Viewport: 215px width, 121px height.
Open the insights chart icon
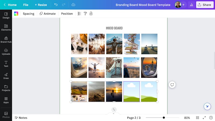click(x=191, y=5)
